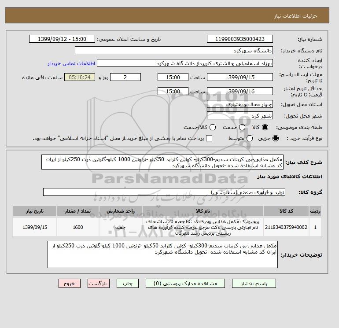Click the واحد شمارش column header
The image size is (339, 328).
pyautogui.click(x=121, y=211)
